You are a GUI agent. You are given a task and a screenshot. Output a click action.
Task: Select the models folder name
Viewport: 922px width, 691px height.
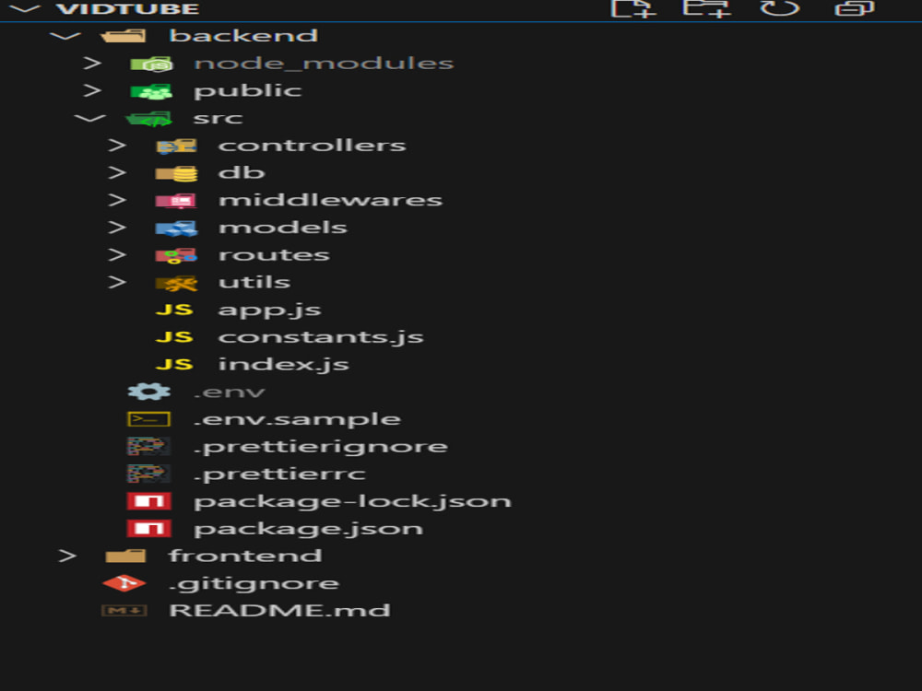tap(283, 228)
